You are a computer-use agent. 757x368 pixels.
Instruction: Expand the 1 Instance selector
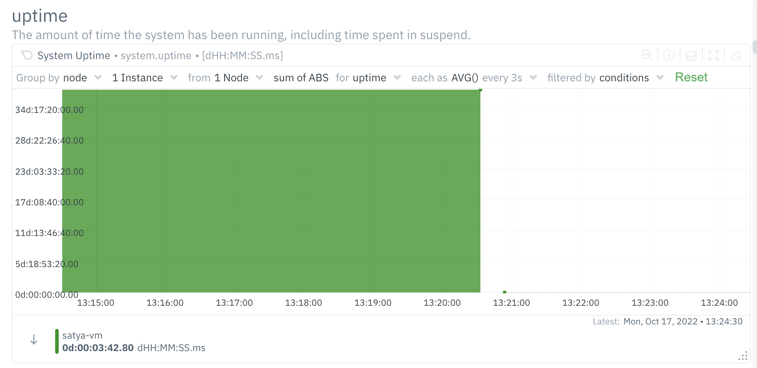173,77
